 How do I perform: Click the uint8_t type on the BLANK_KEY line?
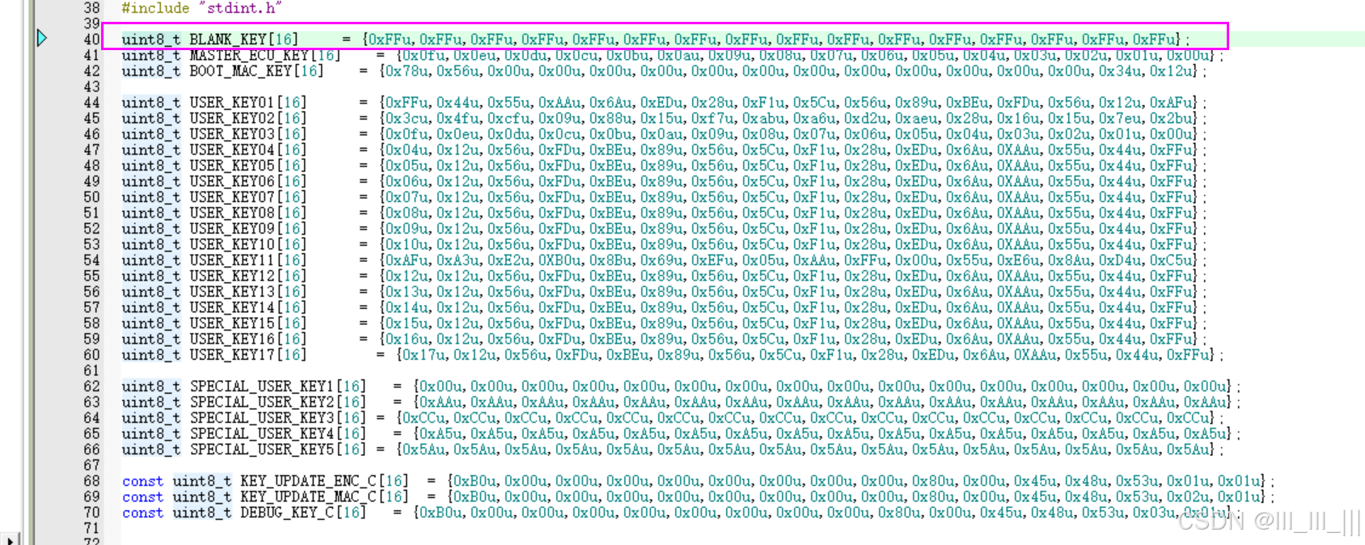pos(151,40)
